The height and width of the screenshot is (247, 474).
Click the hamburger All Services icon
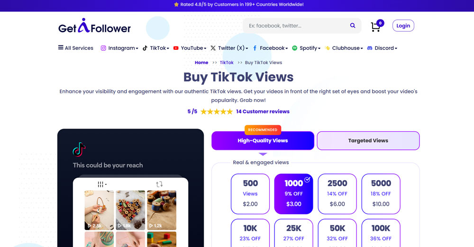click(x=61, y=47)
